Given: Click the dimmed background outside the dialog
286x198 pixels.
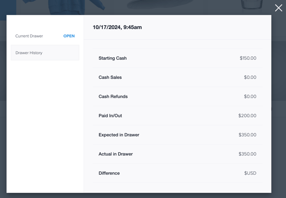Looking at the screenshot, I should (278, 109).
